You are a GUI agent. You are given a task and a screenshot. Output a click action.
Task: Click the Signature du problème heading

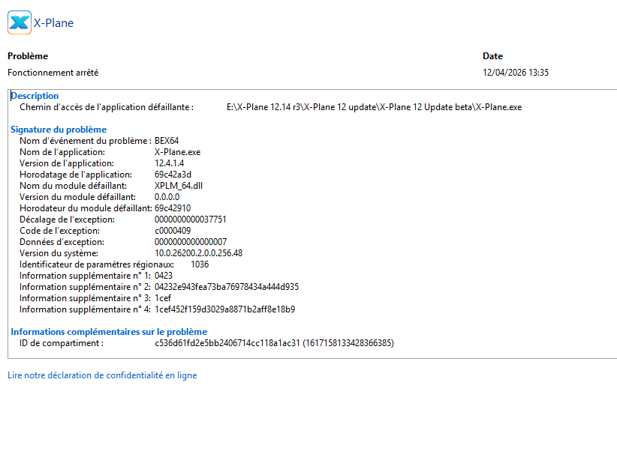pos(59,130)
